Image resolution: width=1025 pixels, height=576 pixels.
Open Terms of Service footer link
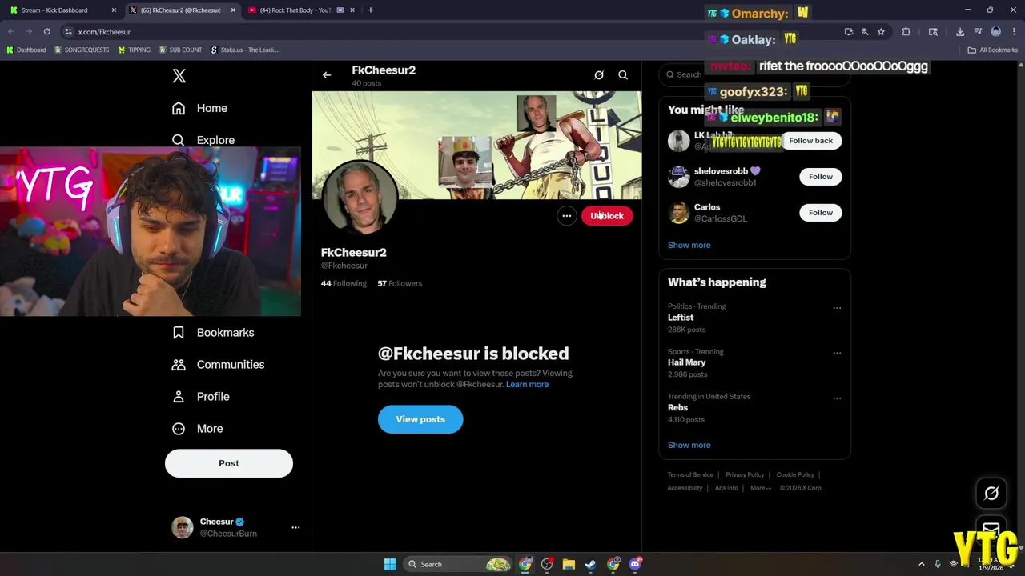tap(690, 475)
